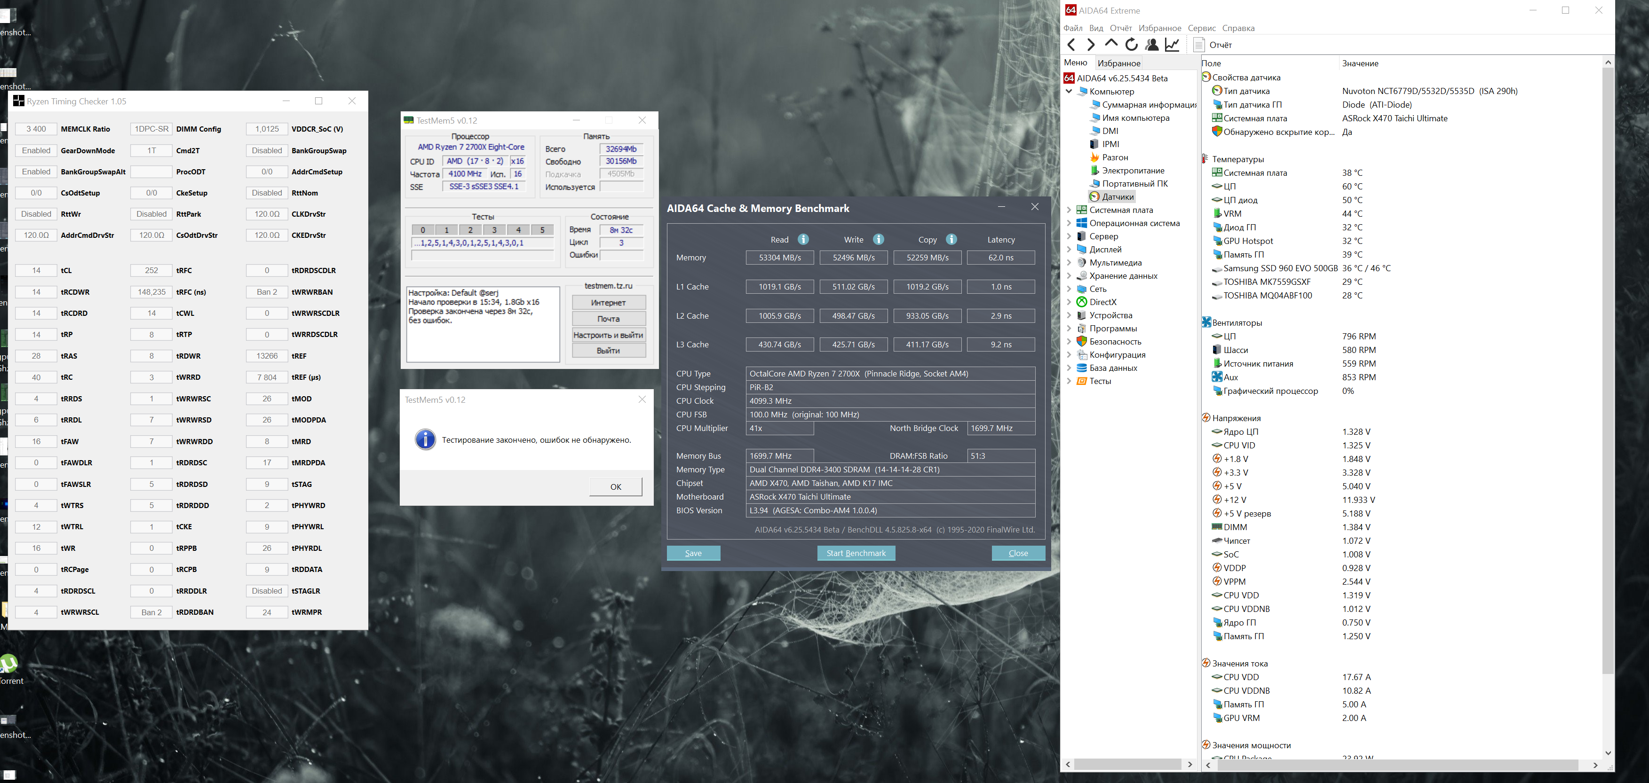The image size is (1649, 783).
Task: Click the tCL value field
Action: point(36,271)
